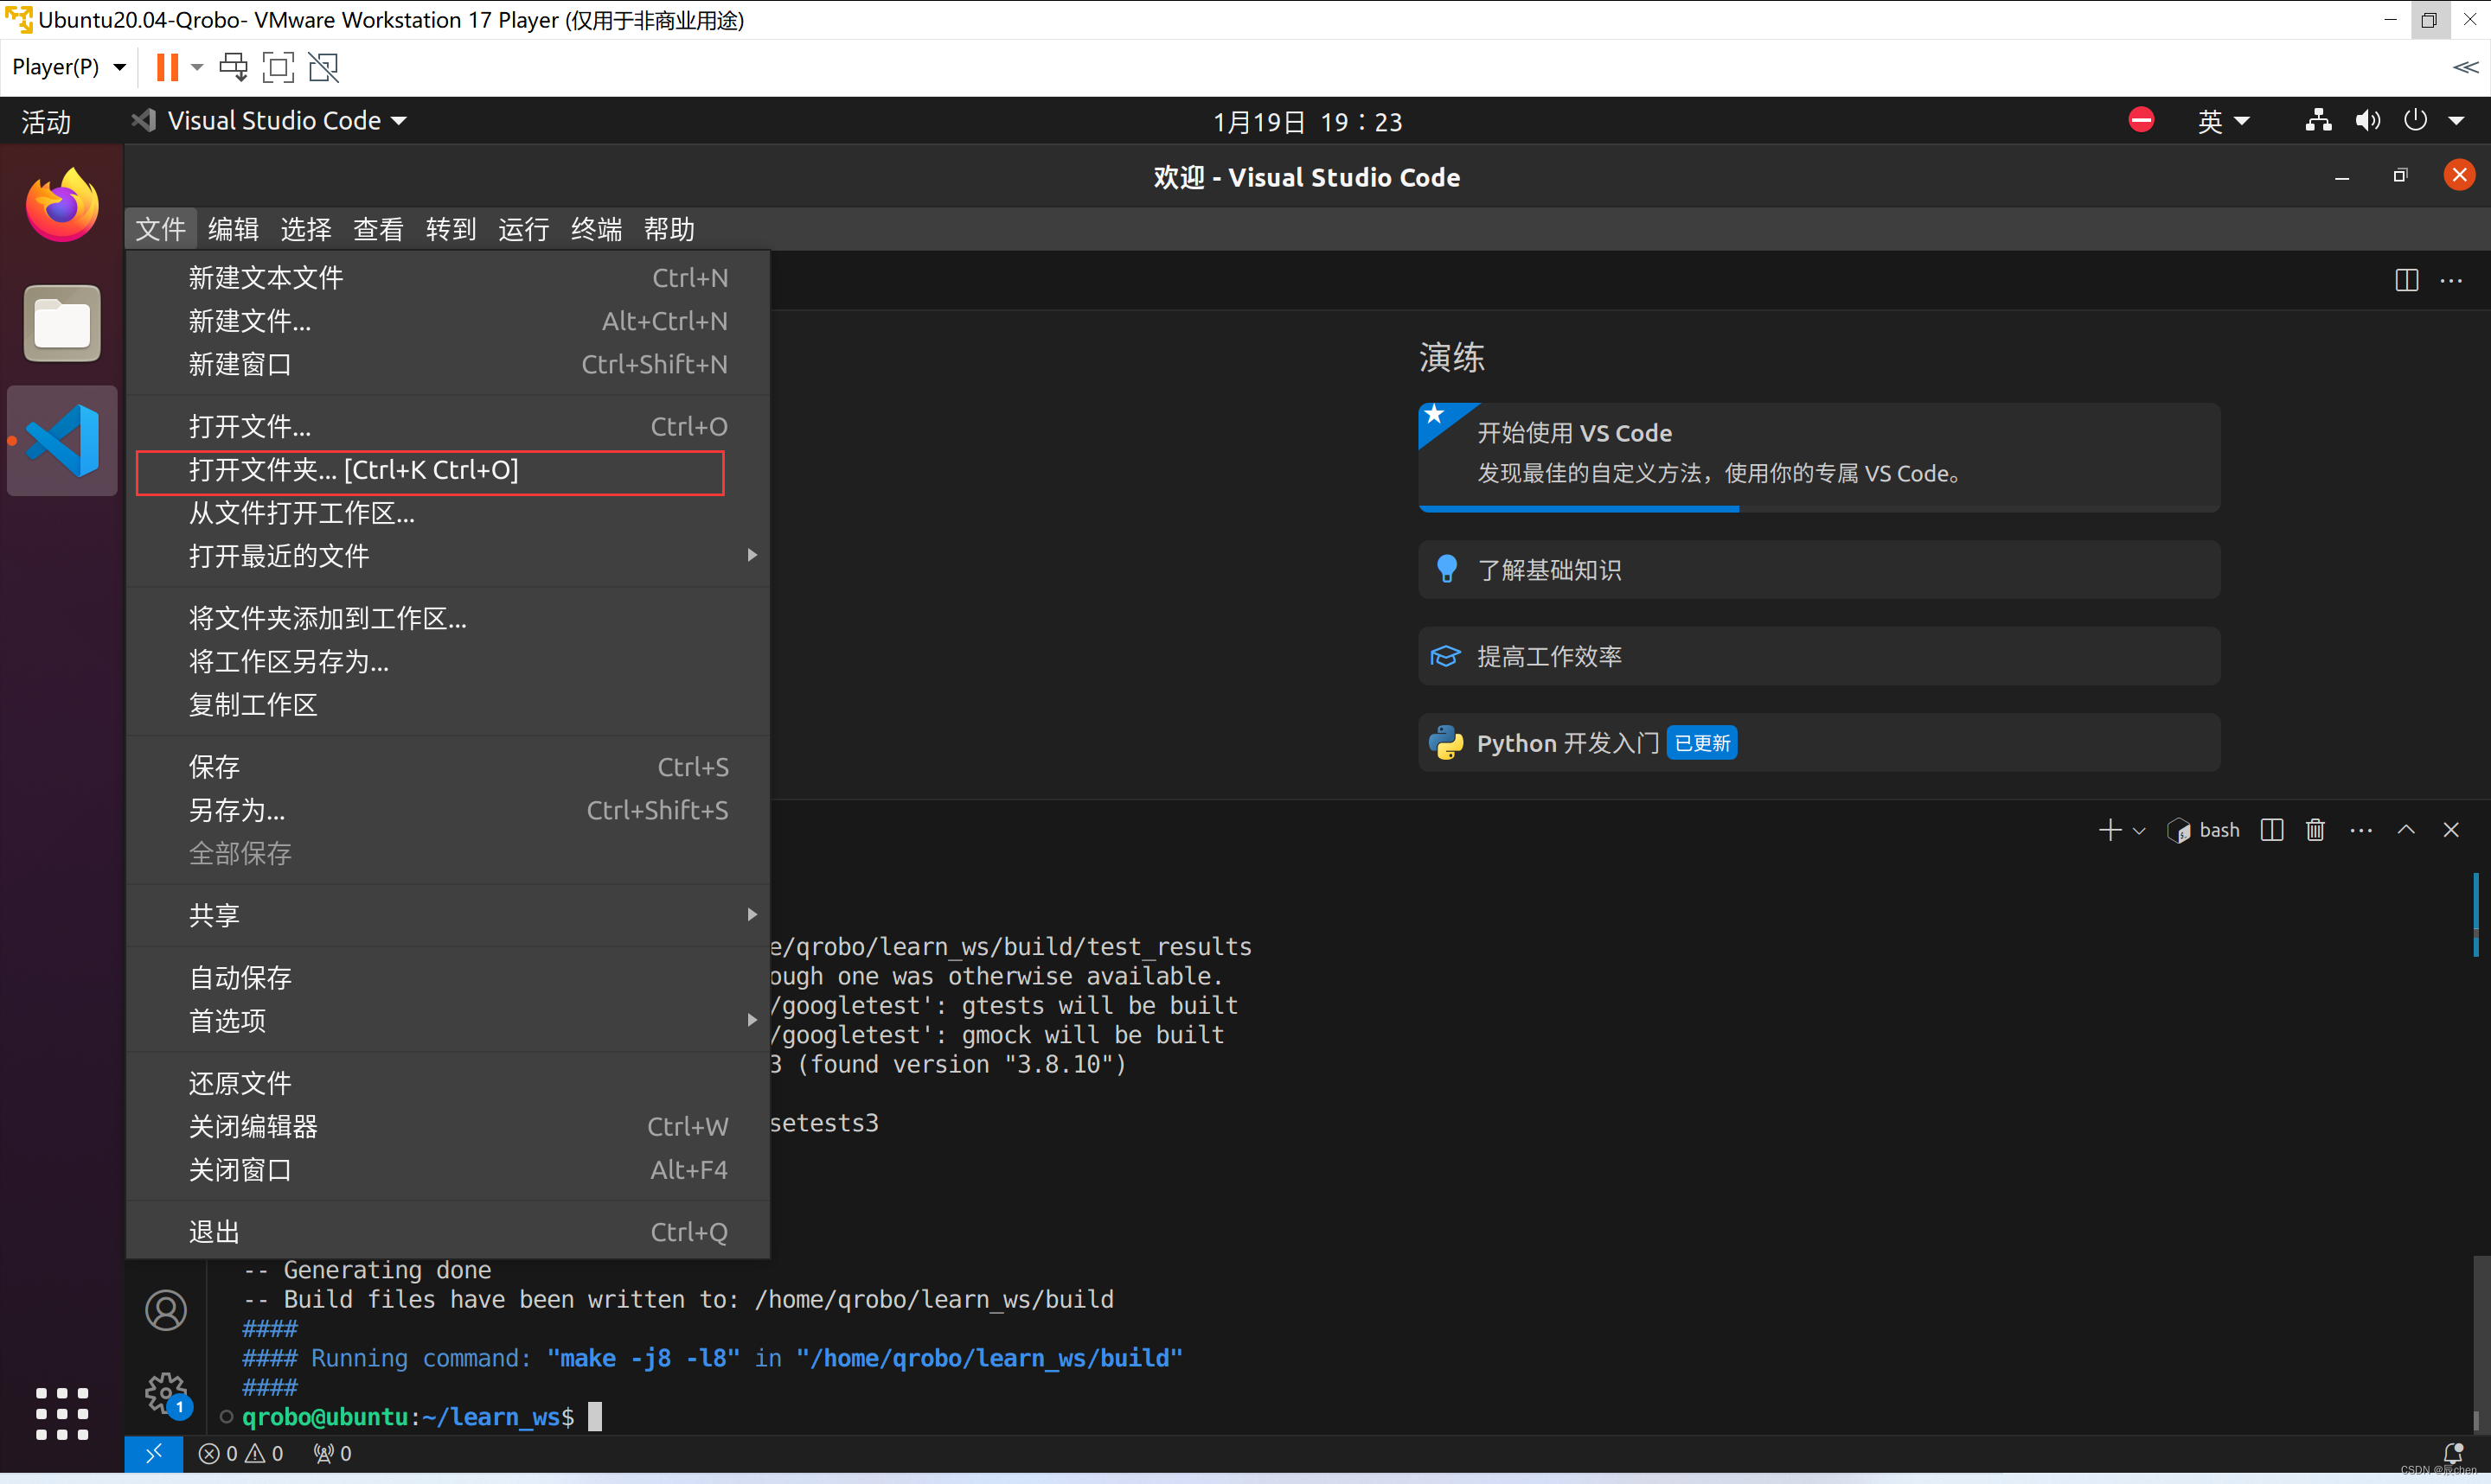Select 关闭编辑器 menu entry
Screen dimensions: 2491x1484
tap(447, 1126)
